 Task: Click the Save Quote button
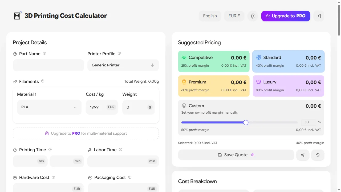(236, 155)
